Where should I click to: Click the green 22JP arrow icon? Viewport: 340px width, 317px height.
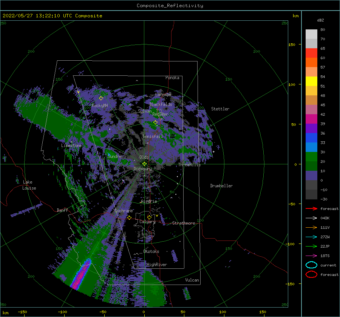pos(311,246)
